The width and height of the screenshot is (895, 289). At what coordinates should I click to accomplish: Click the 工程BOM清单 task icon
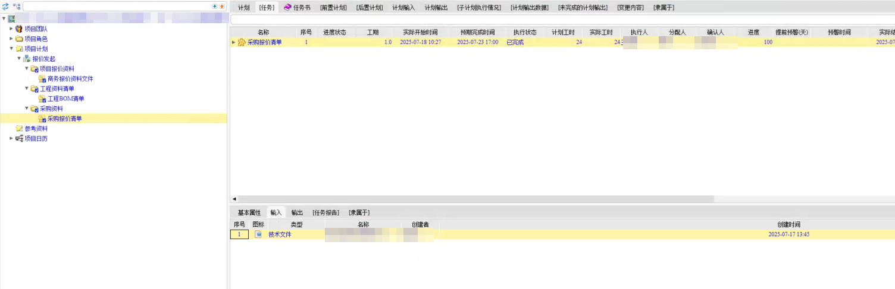(42, 99)
